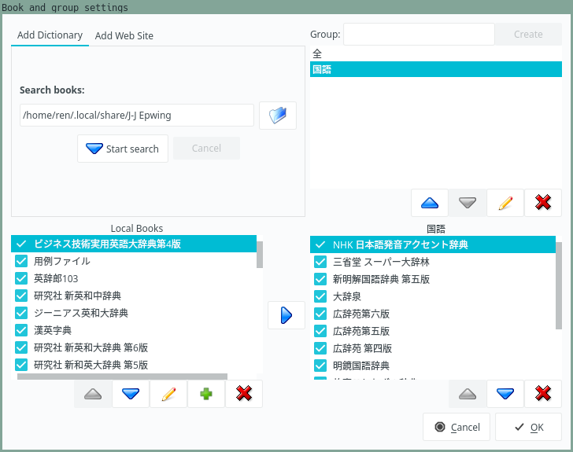Click the Group name input field
The image size is (573, 452).
coord(419,35)
